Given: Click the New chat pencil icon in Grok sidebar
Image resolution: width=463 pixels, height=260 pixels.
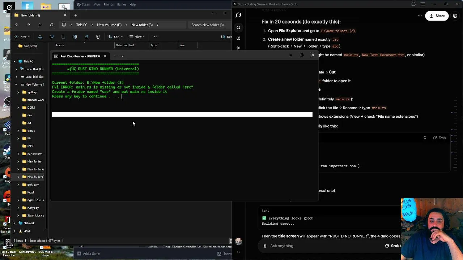Looking at the screenshot, I should click(x=238, y=38).
